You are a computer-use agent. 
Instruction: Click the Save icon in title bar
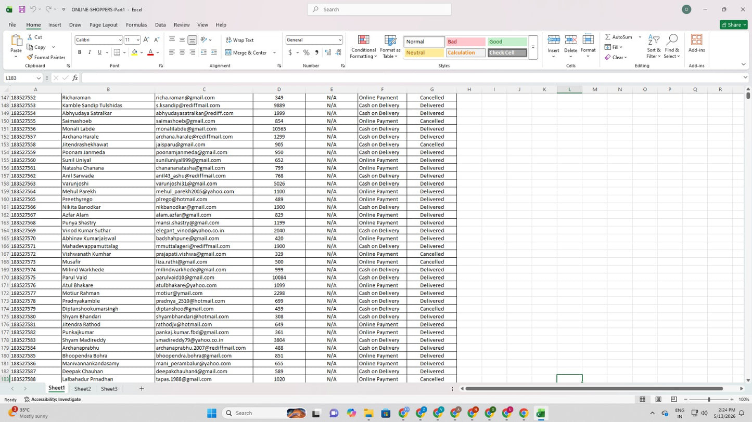click(22, 9)
